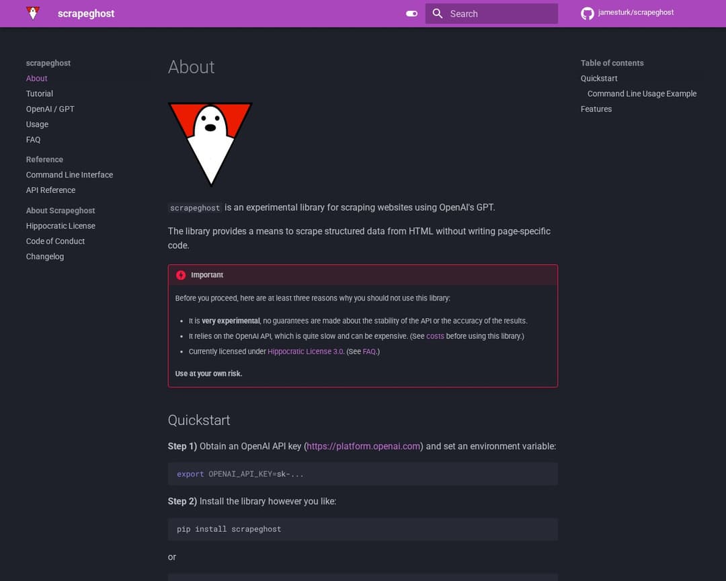Click the large ghost logo image
726x581 pixels.
tap(210, 144)
